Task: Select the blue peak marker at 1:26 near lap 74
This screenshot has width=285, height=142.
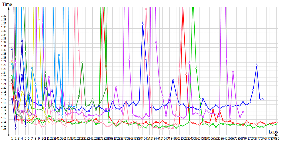Action: pyautogui.click(x=257, y=66)
